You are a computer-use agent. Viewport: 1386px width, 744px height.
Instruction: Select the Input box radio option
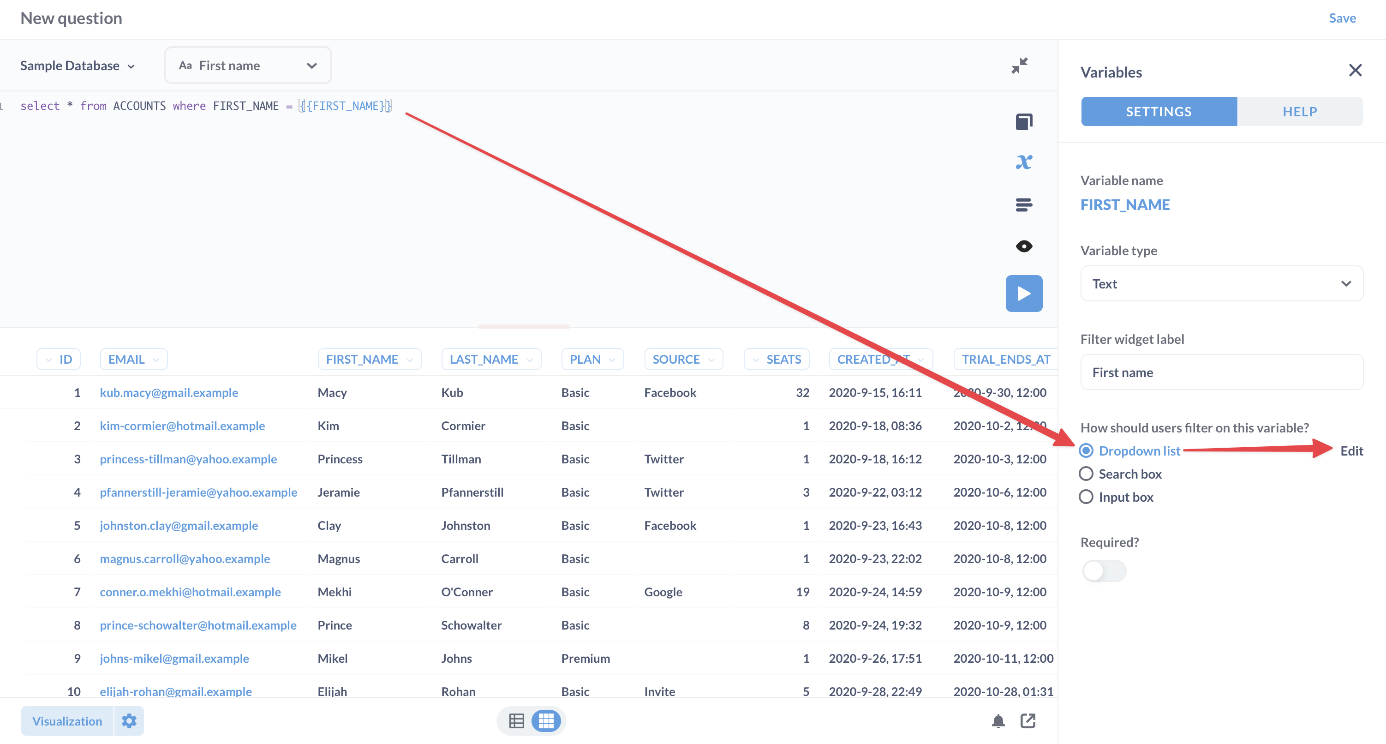[x=1086, y=496]
